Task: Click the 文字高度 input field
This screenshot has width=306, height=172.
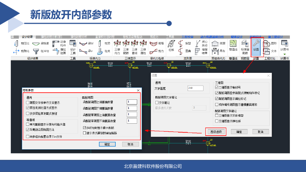Action: point(195,88)
